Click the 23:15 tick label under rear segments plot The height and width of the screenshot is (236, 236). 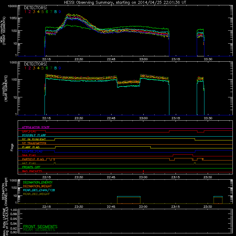point(176,118)
